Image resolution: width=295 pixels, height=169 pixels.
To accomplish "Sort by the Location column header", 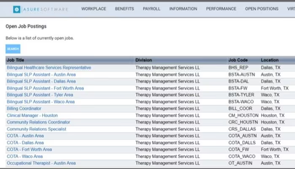I will click(x=270, y=60).
